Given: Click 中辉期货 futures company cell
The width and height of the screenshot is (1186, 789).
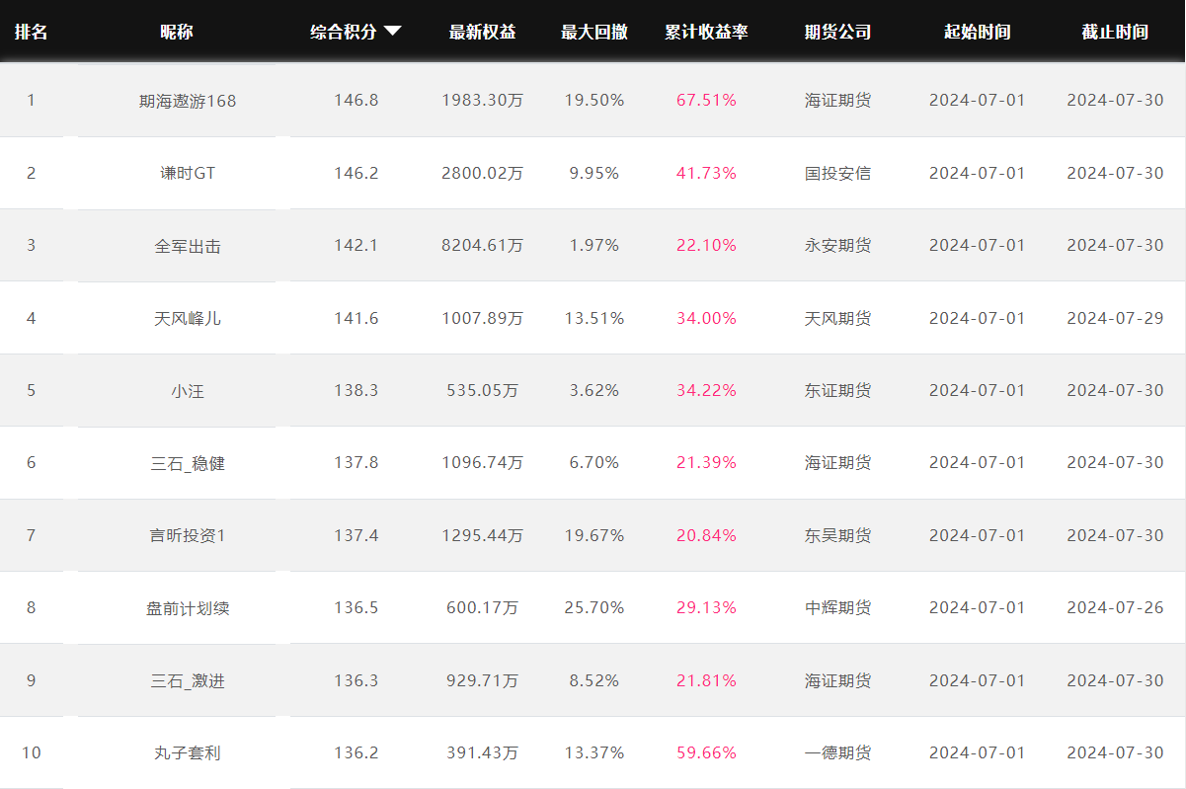Looking at the screenshot, I should [x=838, y=607].
